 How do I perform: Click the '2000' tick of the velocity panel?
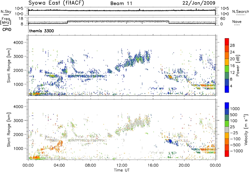[18, 134]
